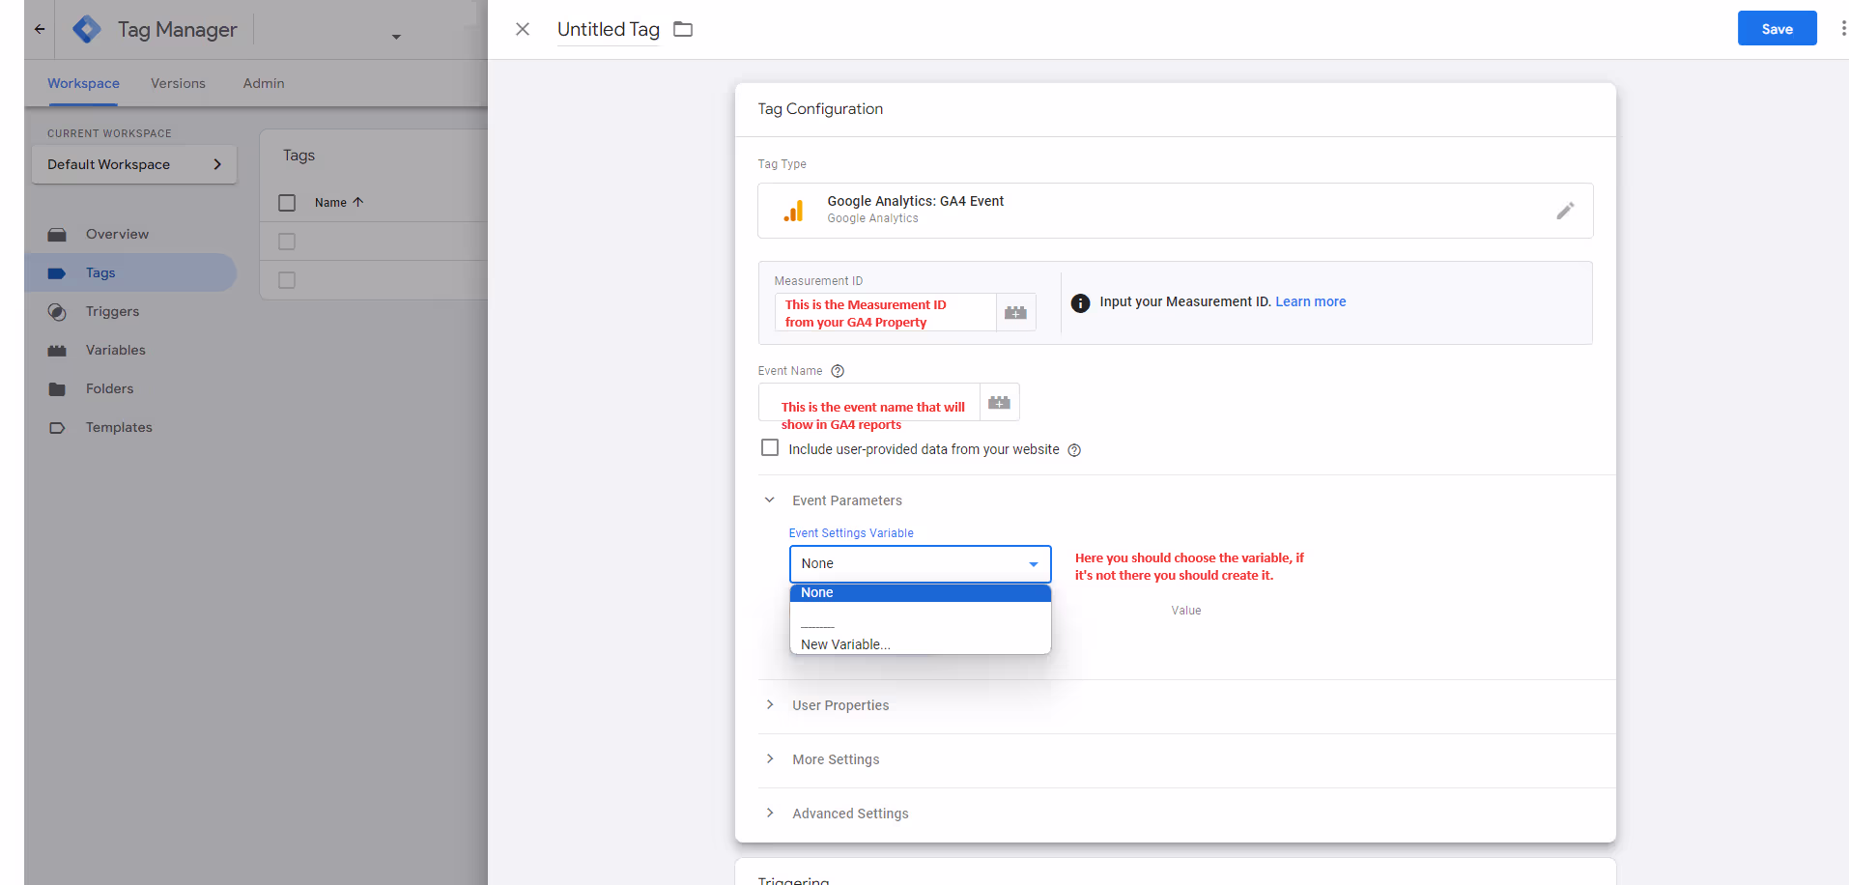The image size is (1849, 885).
Task: Click the info icon beside Input your Measurement ID
Action: 1080,303
